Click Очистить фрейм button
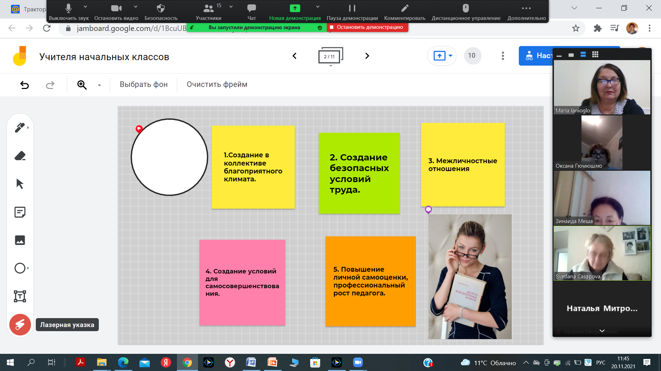The height and width of the screenshot is (371, 661). point(217,85)
